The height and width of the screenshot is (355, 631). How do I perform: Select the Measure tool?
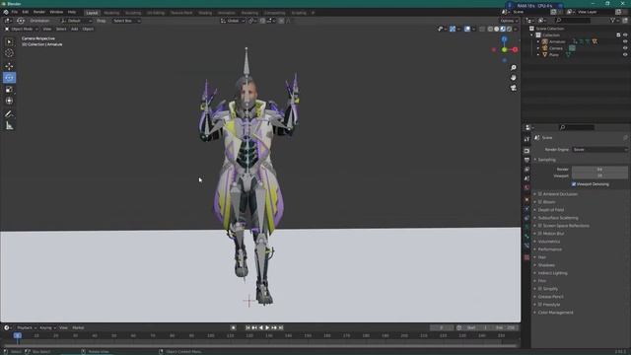coord(9,126)
